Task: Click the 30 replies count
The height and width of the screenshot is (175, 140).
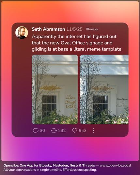Action: coord(42,131)
